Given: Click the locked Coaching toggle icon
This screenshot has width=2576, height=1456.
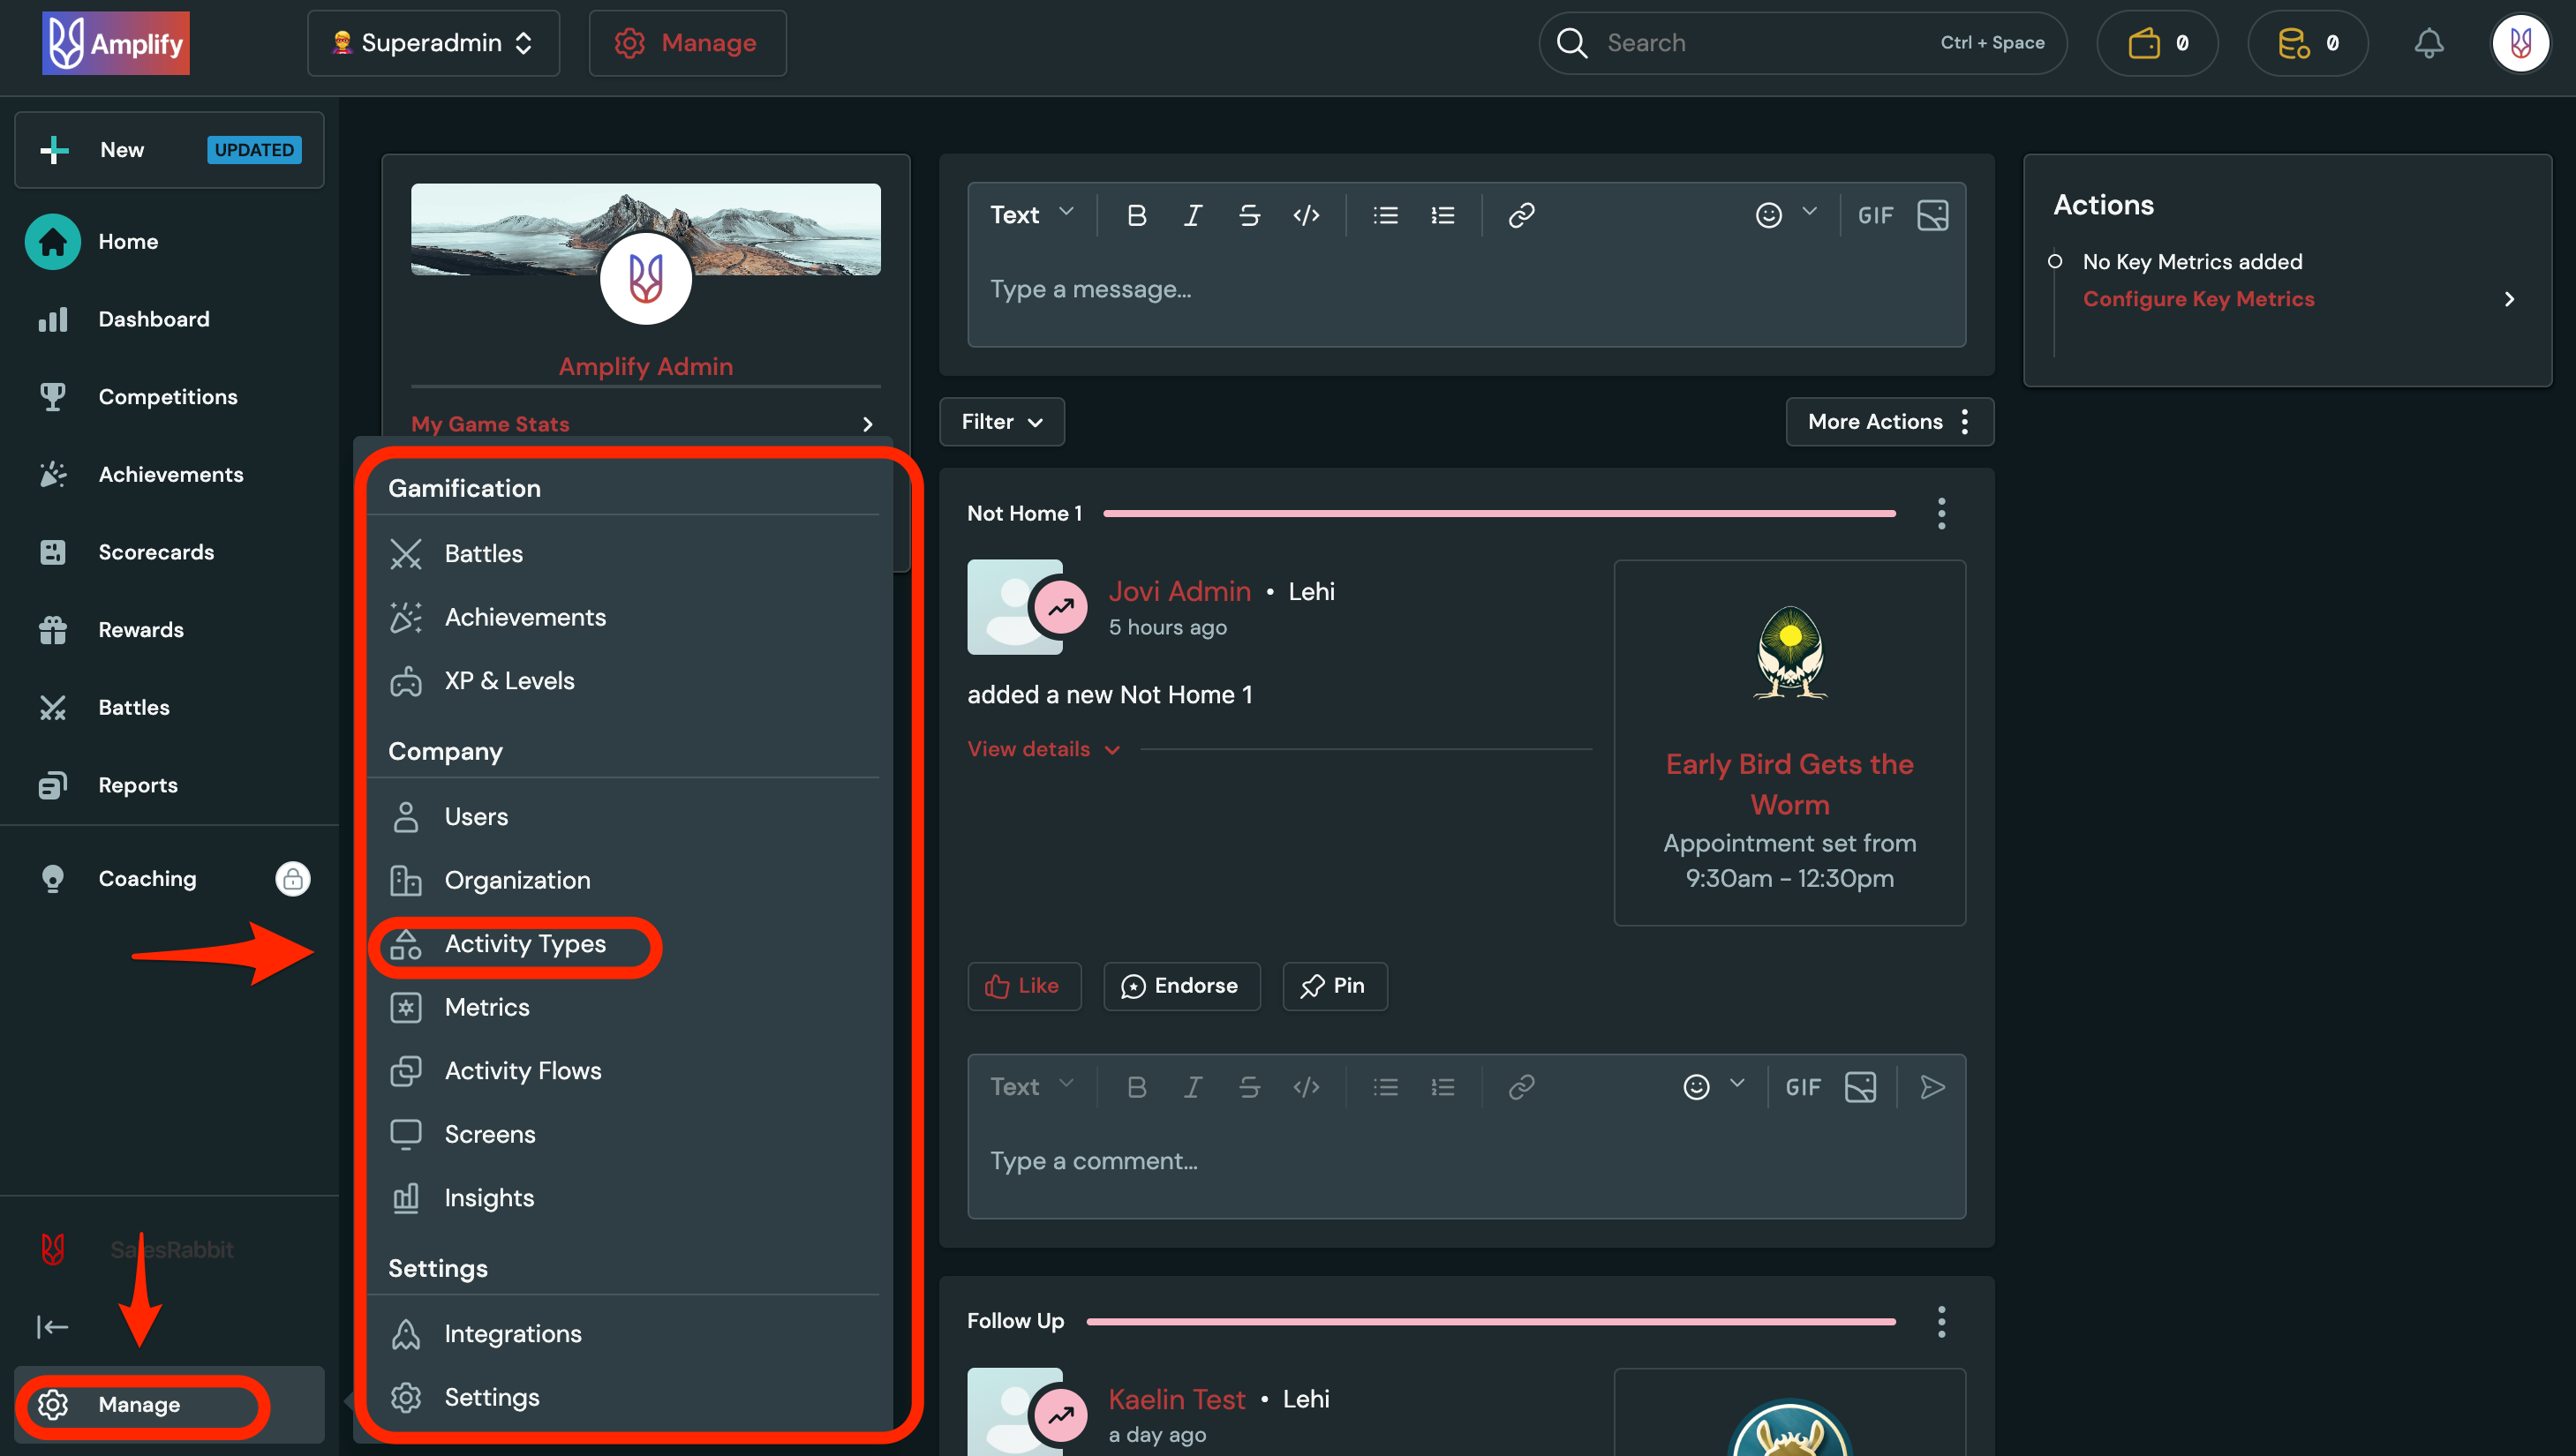Looking at the screenshot, I should tap(292, 878).
